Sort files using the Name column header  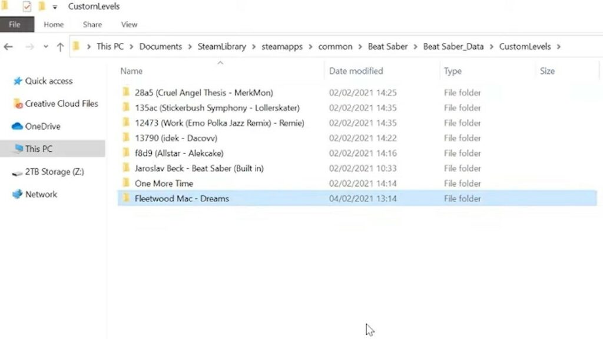click(131, 71)
